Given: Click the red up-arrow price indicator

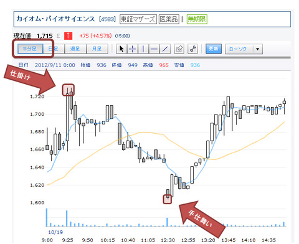Looking at the screenshot, I should point(68,36).
